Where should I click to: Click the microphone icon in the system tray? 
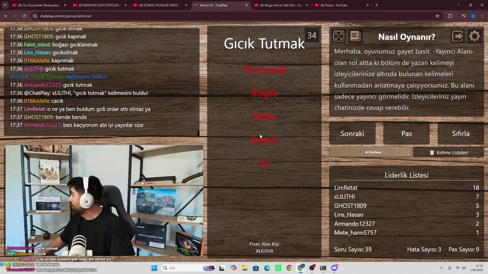coord(449,268)
